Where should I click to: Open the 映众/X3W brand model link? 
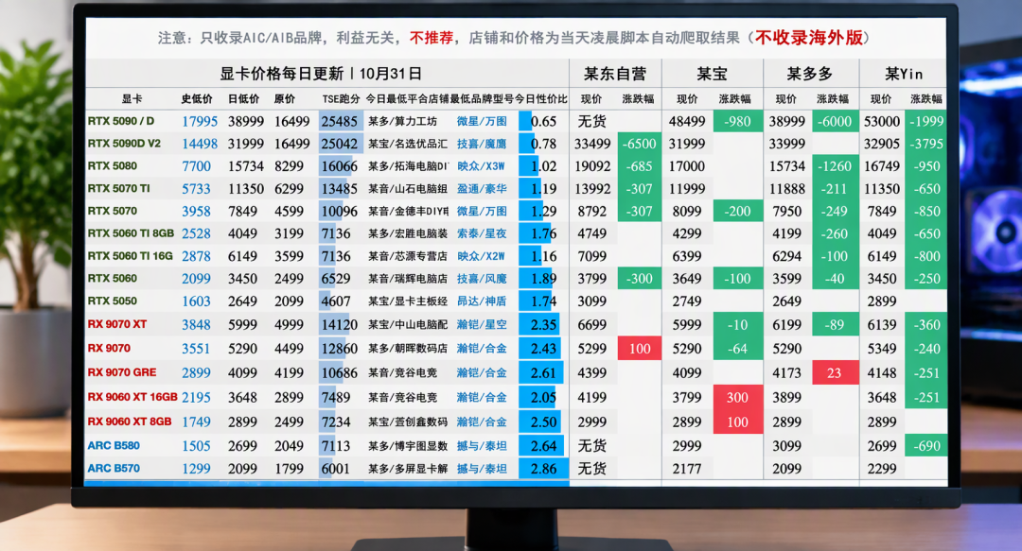click(x=482, y=166)
